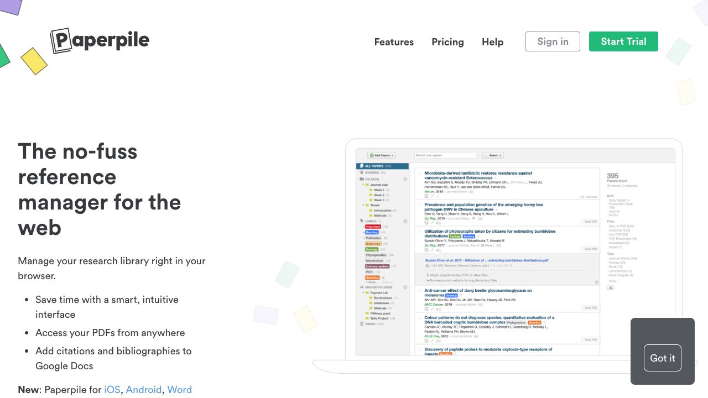This screenshot has width=708, height=398.
Task: Collapse the Rayman Lab shared folder
Action: tap(363, 292)
